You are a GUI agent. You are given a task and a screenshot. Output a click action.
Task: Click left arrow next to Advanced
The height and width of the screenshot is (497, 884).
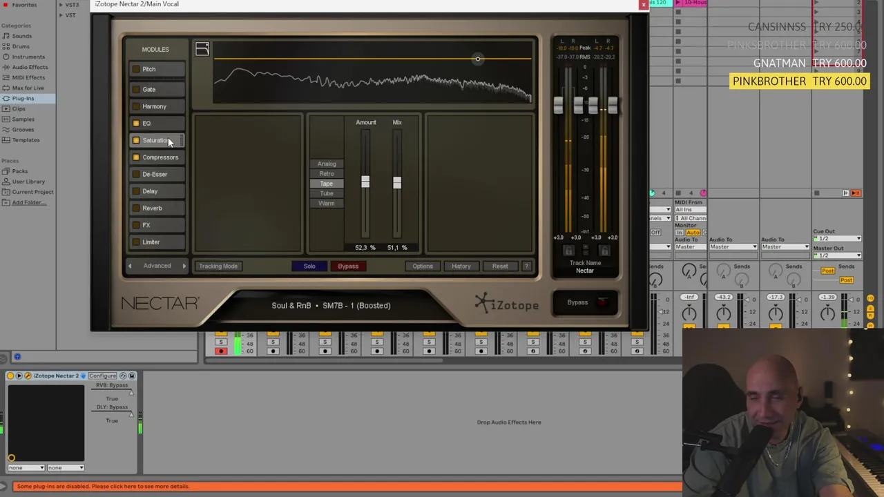tap(129, 266)
